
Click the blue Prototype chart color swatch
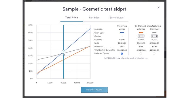click(122, 33)
